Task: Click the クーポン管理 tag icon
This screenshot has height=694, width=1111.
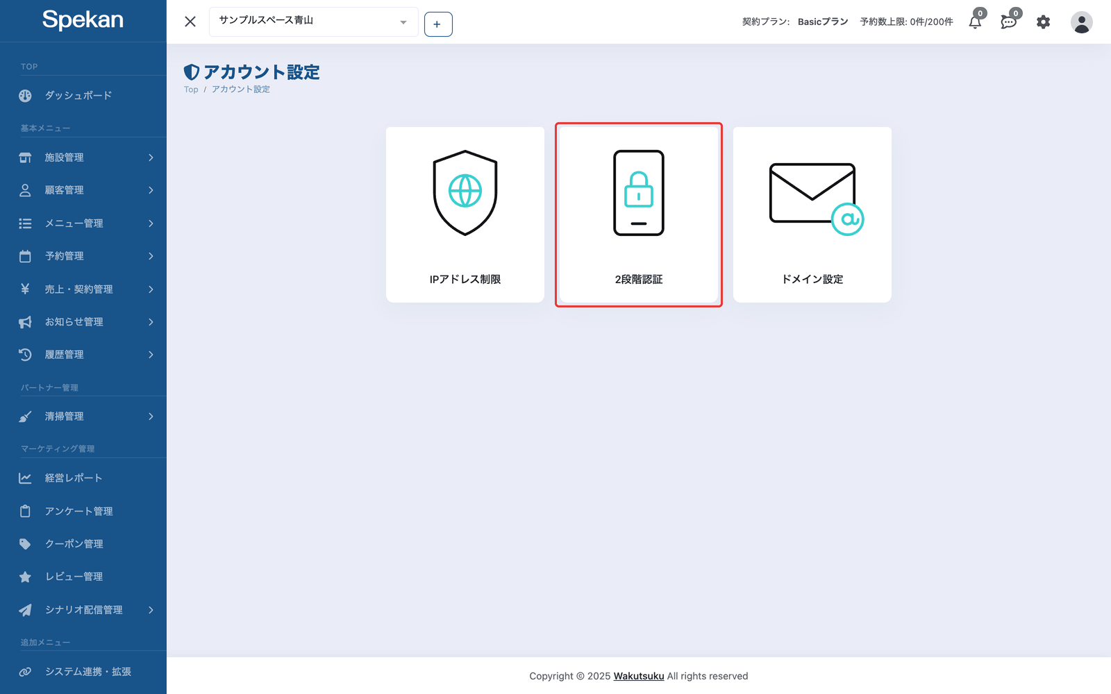Action: 25,544
